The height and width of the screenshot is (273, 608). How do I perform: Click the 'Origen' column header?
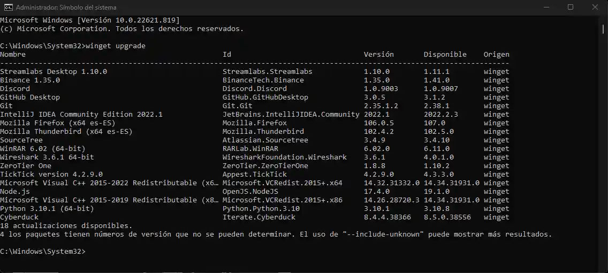tap(496, 55)
